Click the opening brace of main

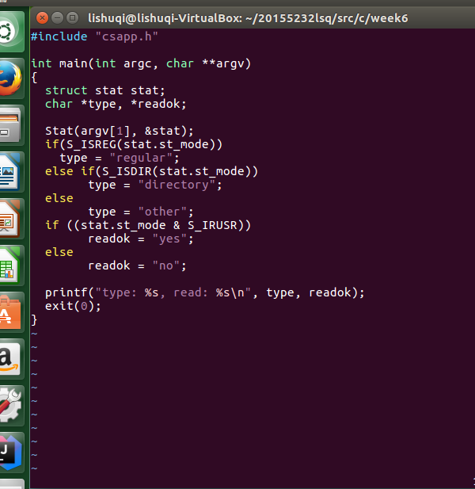(34, 77)
